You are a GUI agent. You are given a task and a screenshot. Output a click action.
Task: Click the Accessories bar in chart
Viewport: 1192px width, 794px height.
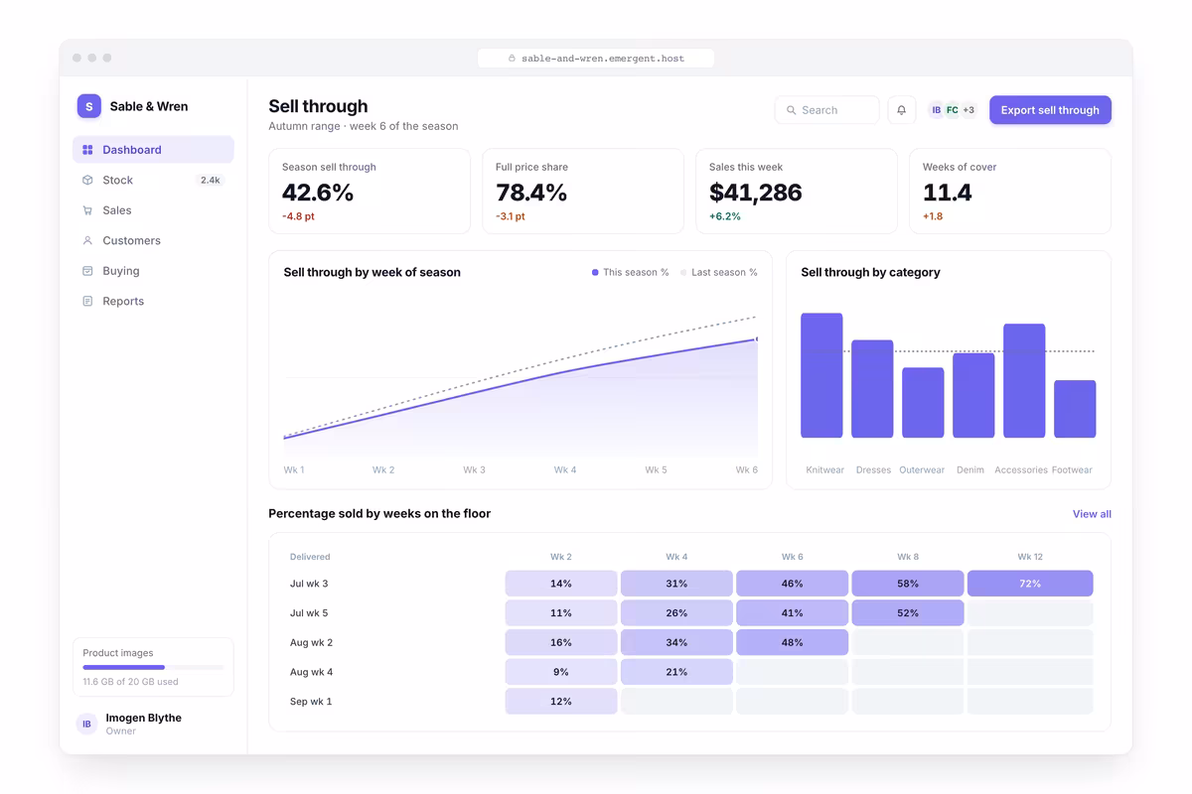pos(1024,381)
